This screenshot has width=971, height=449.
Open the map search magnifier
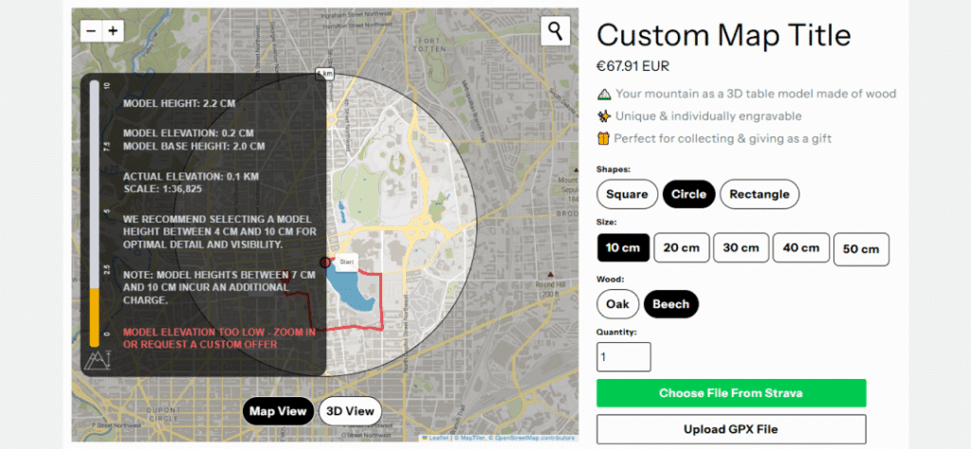[x=555, y=30]
